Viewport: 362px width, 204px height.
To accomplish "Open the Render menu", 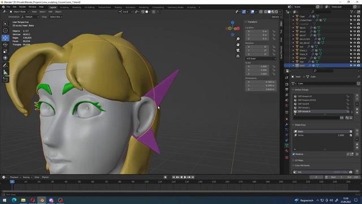I will (23, 7).
